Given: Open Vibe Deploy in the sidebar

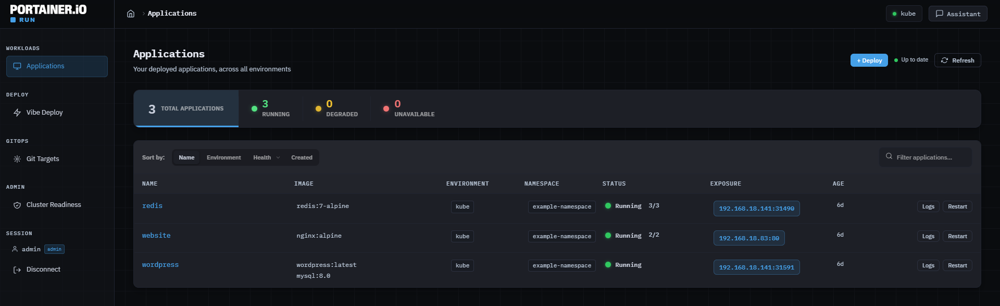Looking at the screenshot, I should [x=57, y=113].
